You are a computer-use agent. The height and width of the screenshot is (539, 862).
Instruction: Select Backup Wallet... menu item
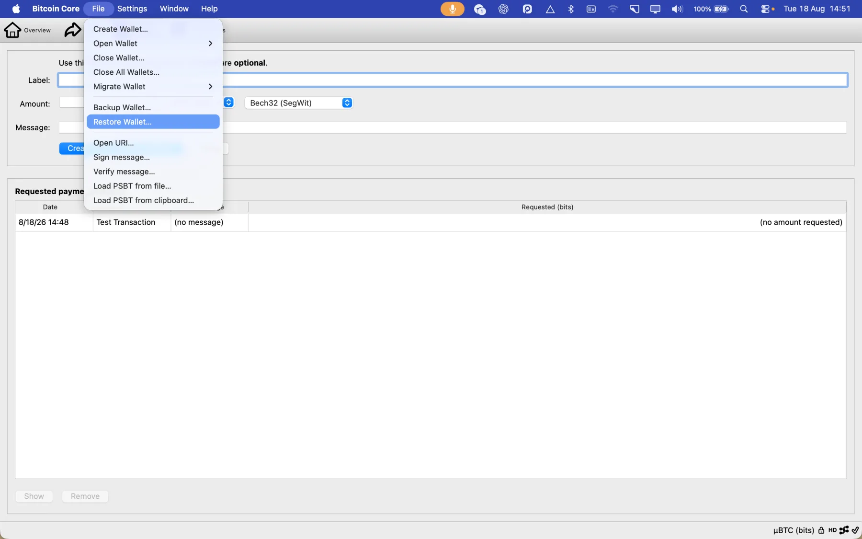[x=153, y=107]
